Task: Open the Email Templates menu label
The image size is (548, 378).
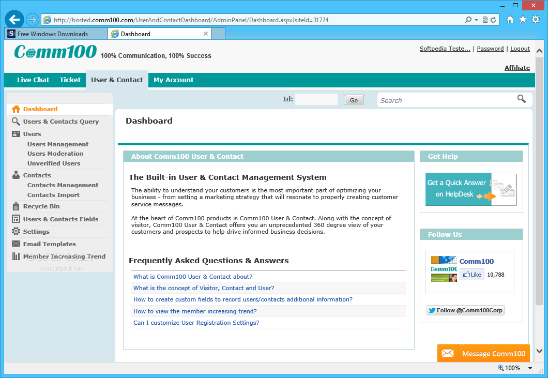Action: (x=50, y=244)
